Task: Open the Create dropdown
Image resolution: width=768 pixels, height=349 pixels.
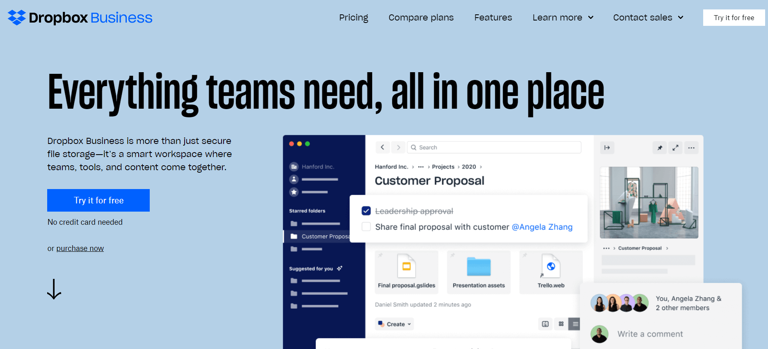Action: 394,324
